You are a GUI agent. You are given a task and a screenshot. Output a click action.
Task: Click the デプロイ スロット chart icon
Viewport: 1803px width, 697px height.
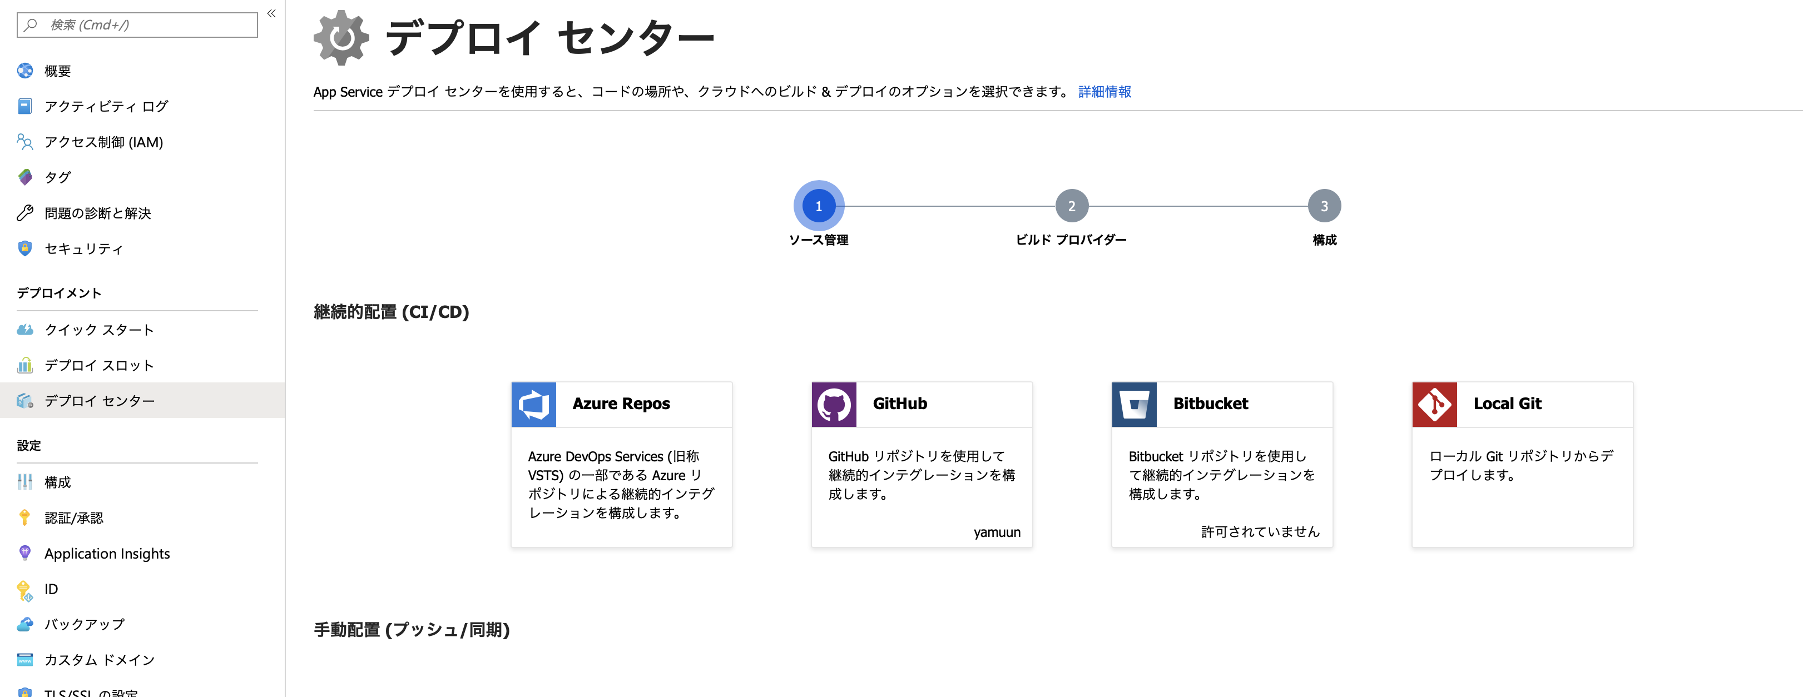25,365
